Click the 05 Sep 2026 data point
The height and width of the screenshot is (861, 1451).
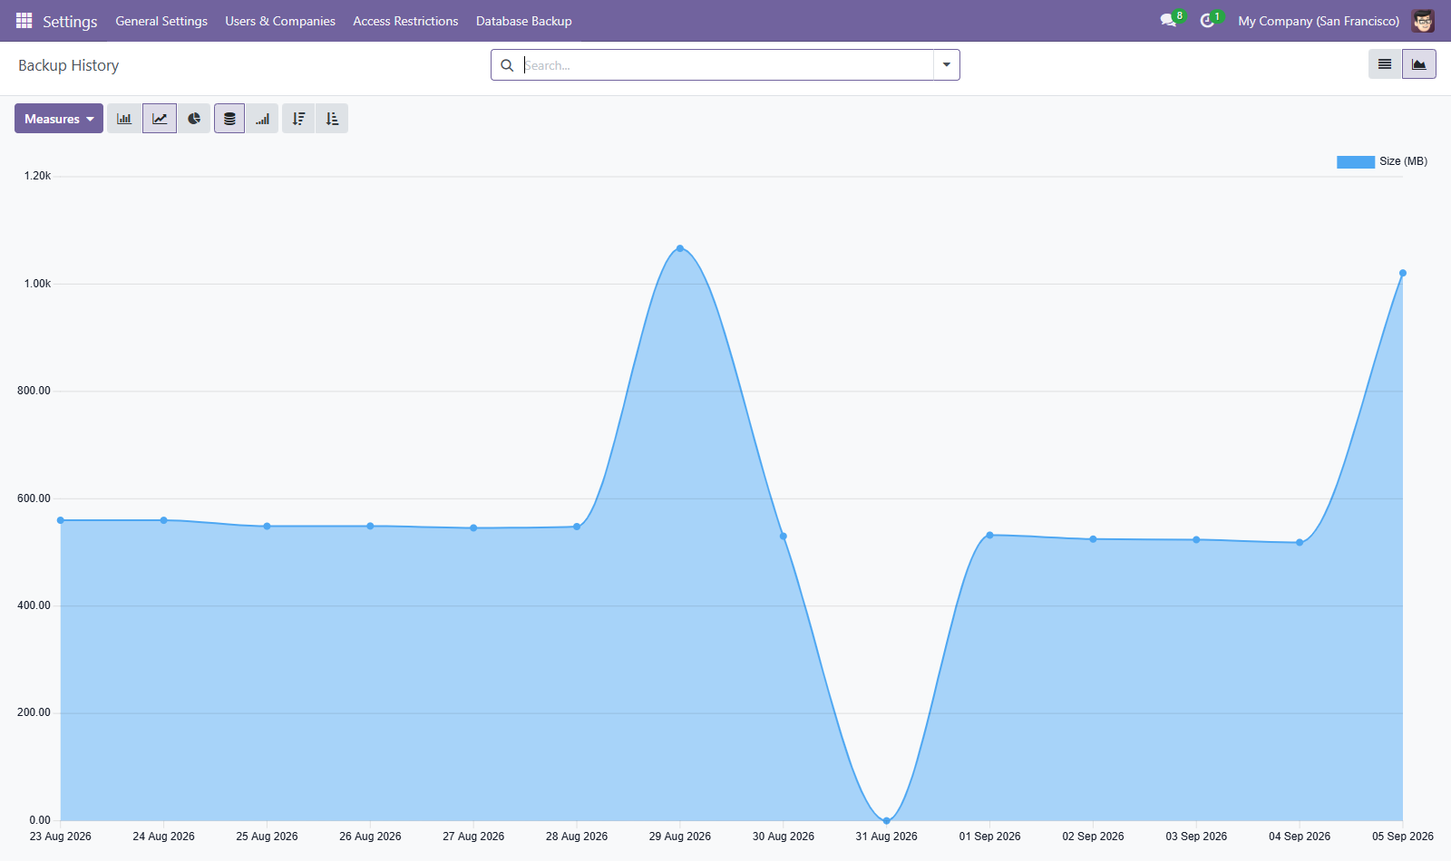[x=1403, y=273]
